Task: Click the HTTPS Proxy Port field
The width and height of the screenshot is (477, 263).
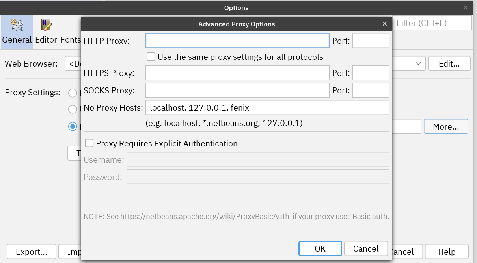Action: click(x=371, y=73)
